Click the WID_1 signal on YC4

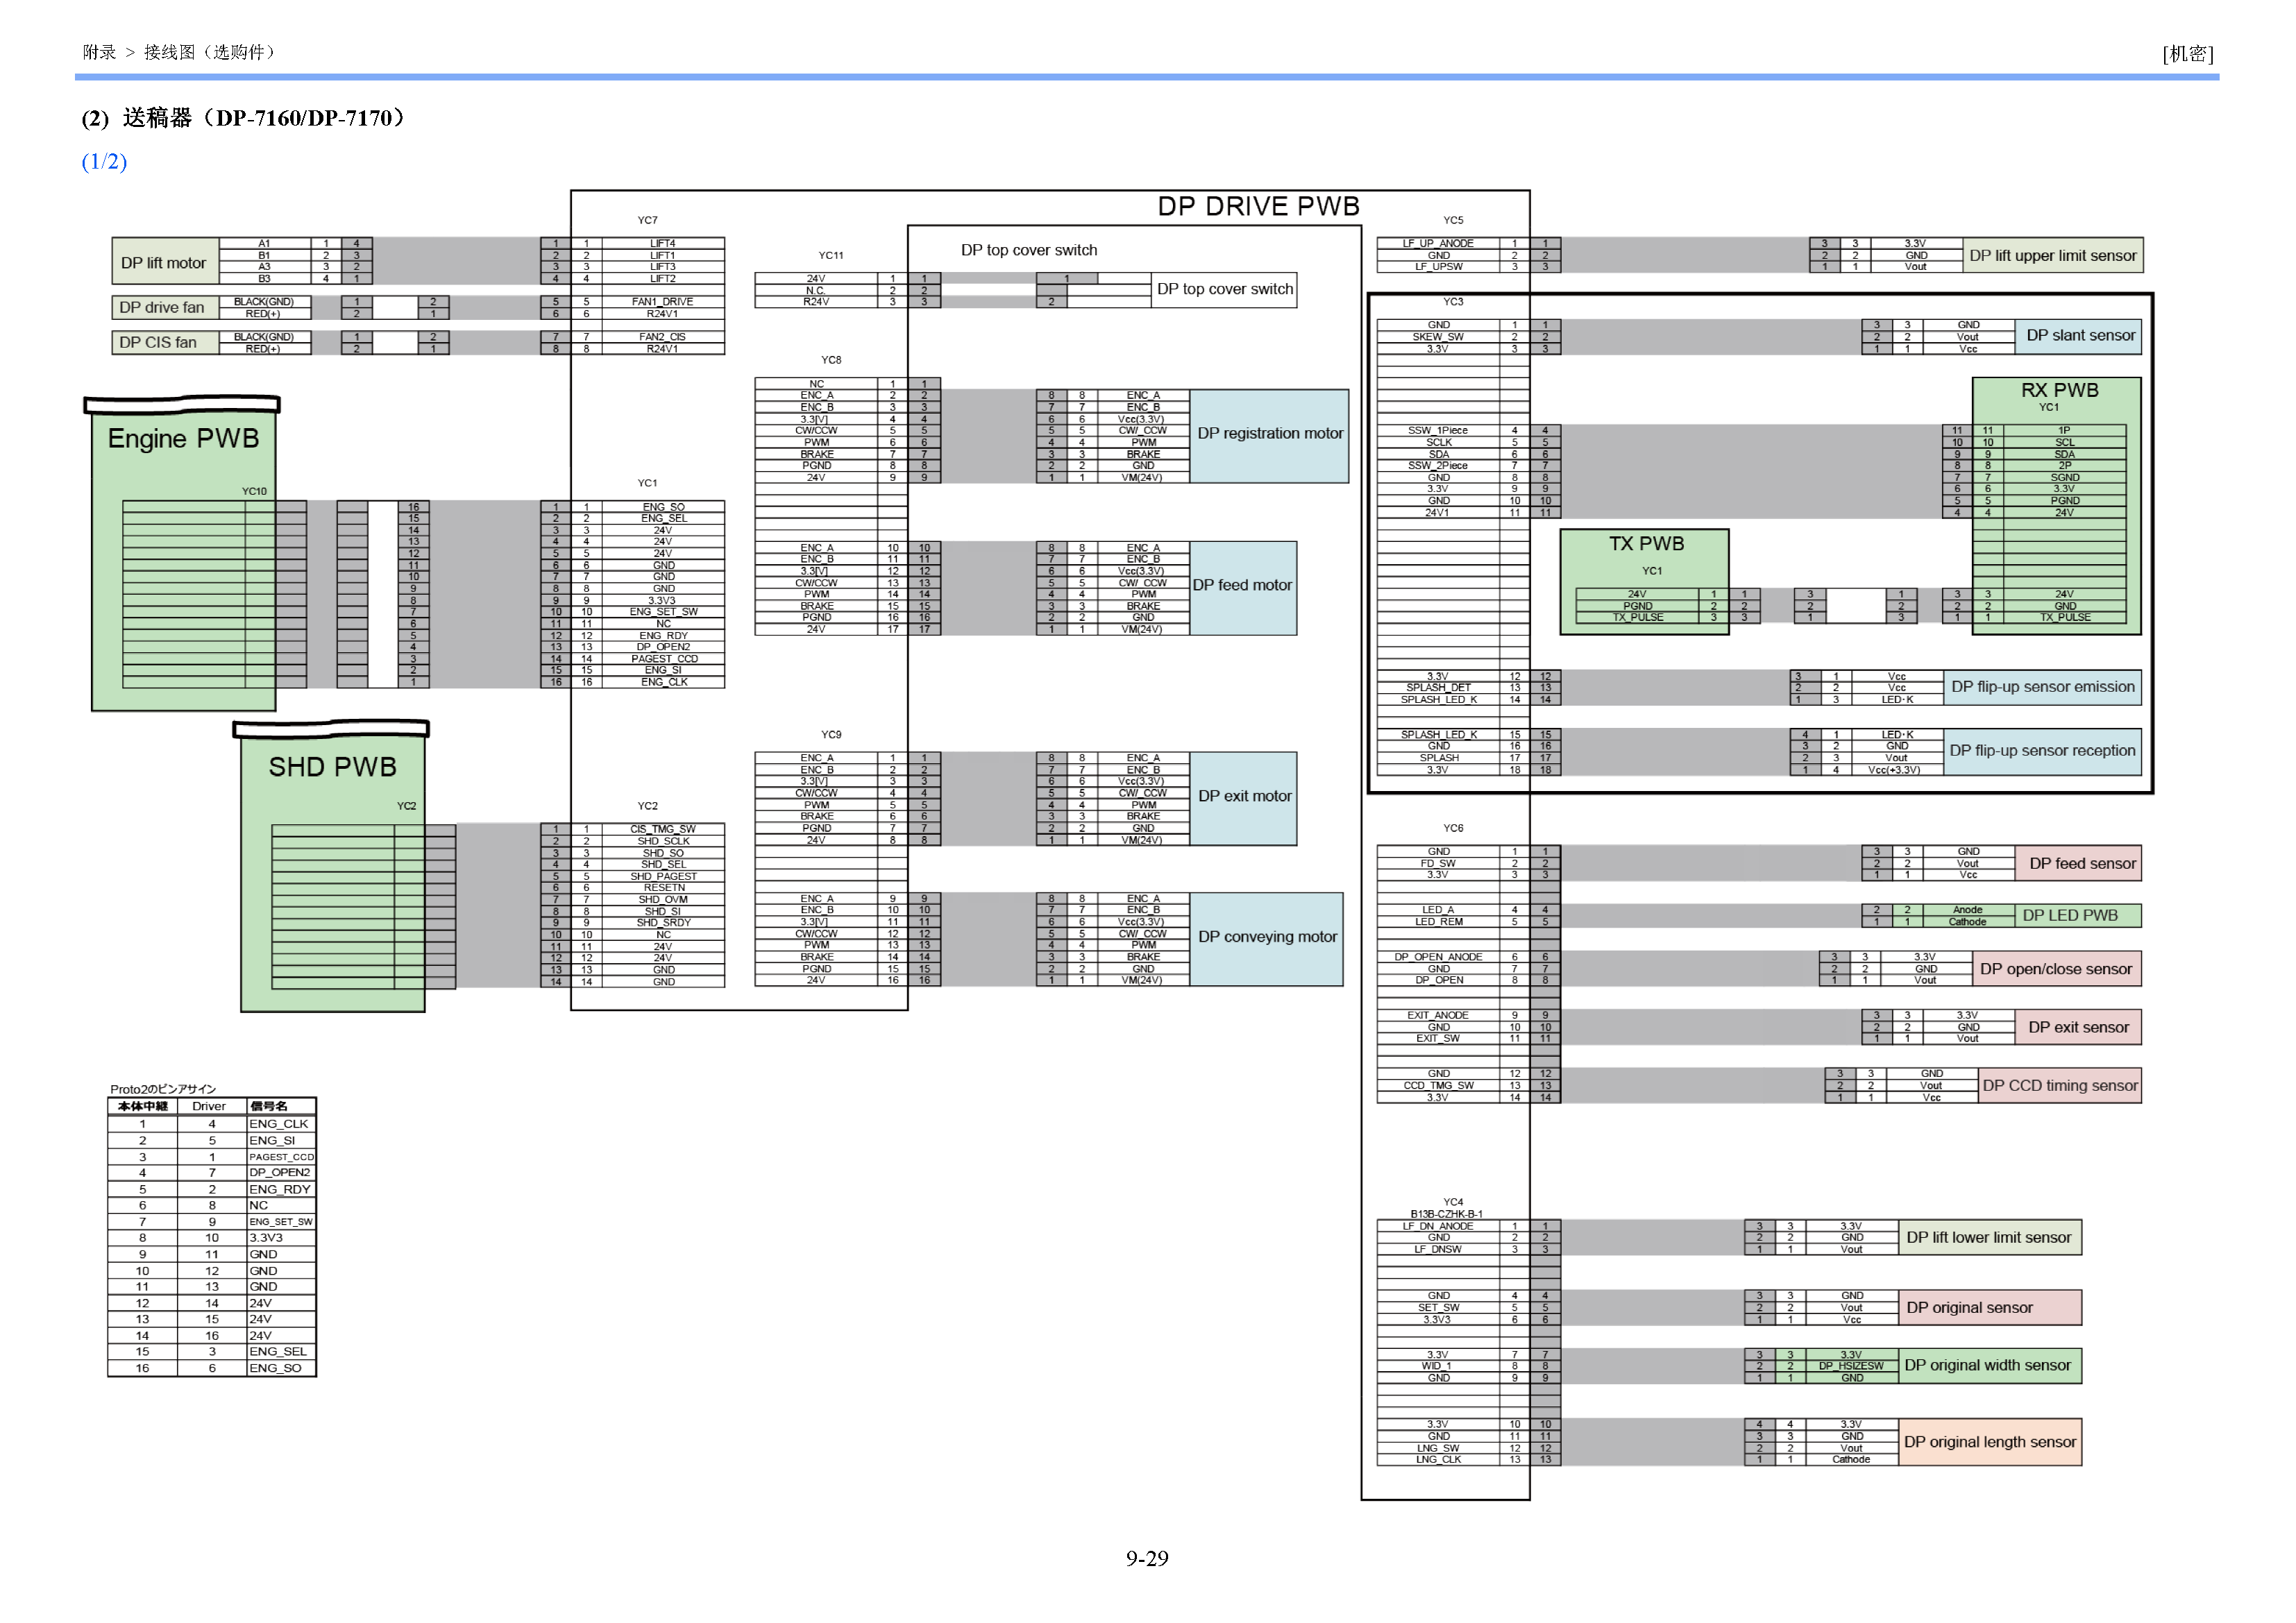coord(1437,1366)
